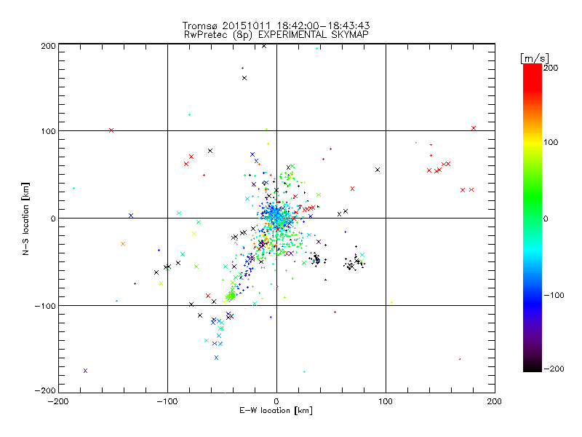The image size is (582, 437).
Task: Click the velocity colorbar gradient strip
Action: 533,218
